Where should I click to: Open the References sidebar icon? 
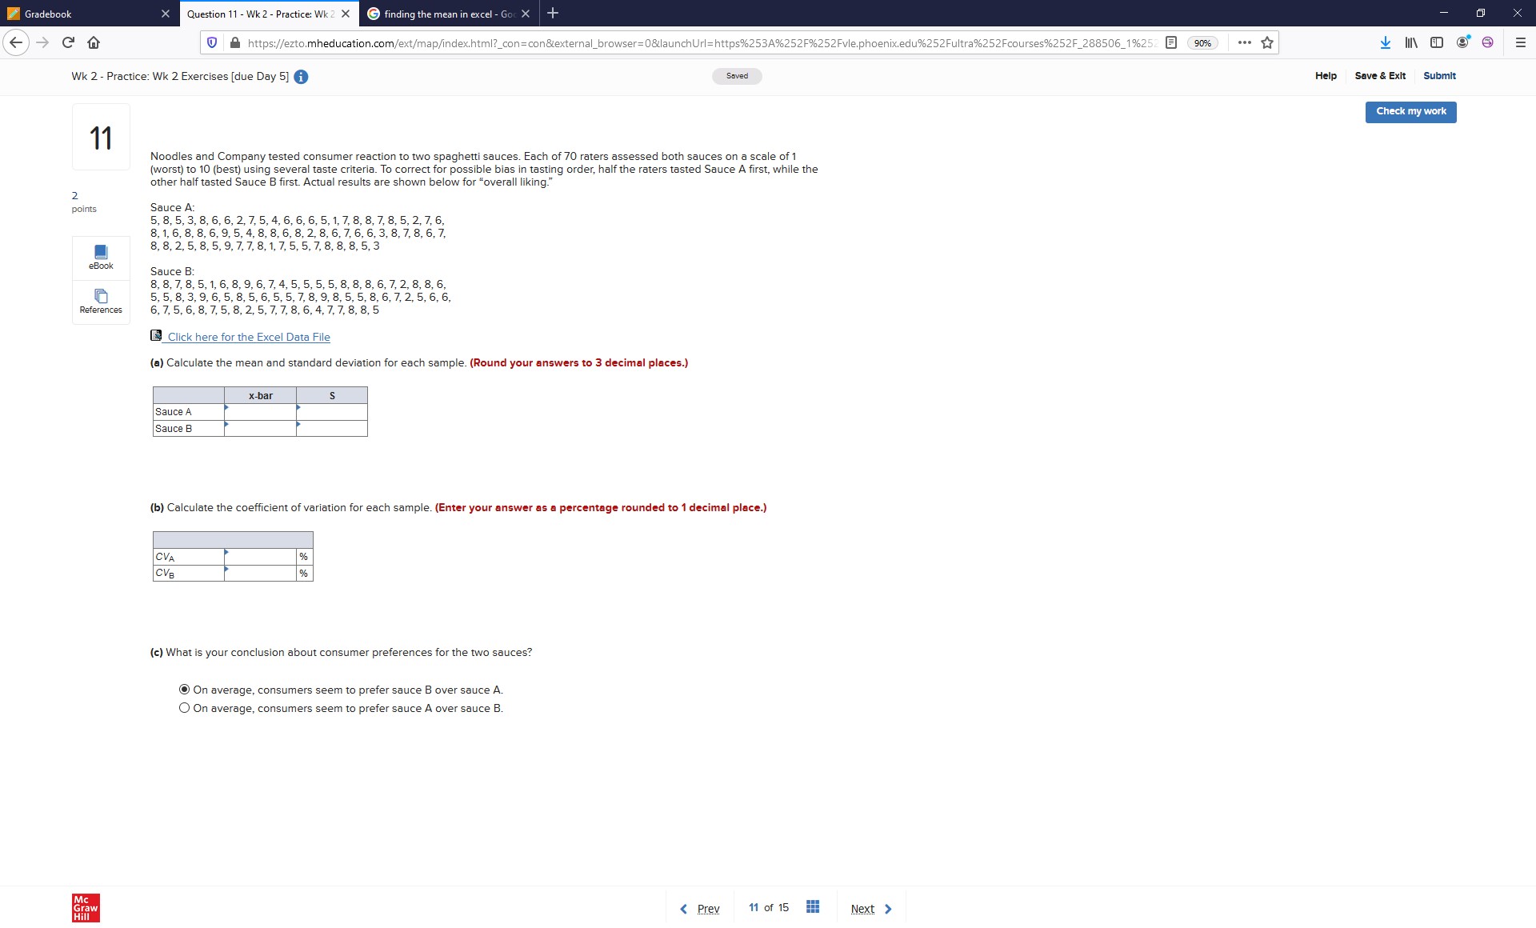coord(101,301)
